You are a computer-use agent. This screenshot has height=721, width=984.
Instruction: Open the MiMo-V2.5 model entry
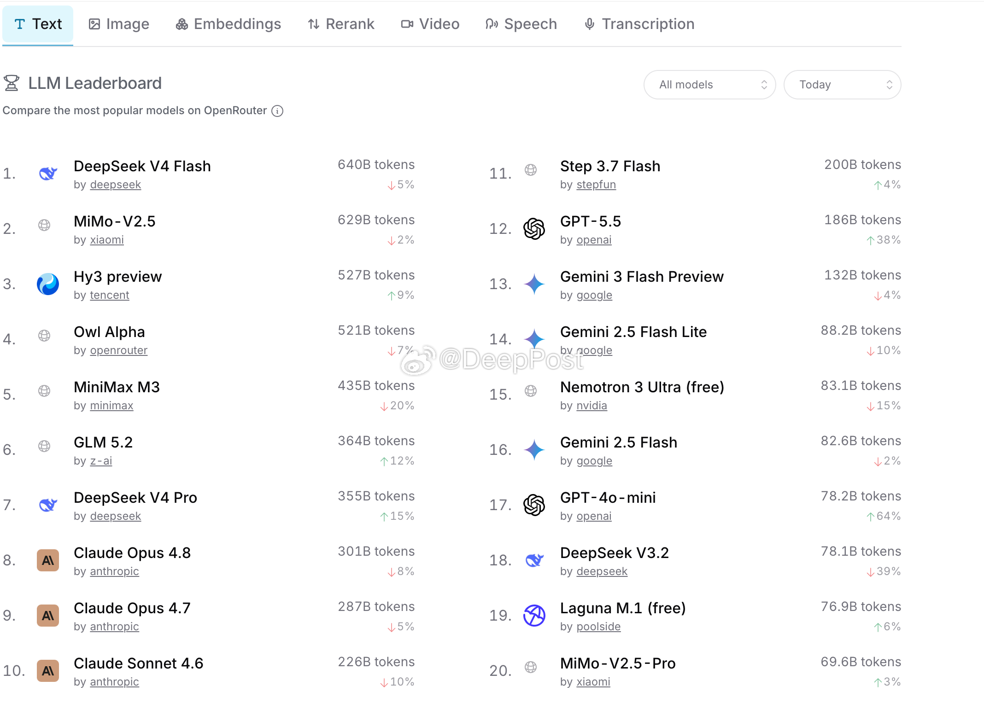(x=115, y=221)
